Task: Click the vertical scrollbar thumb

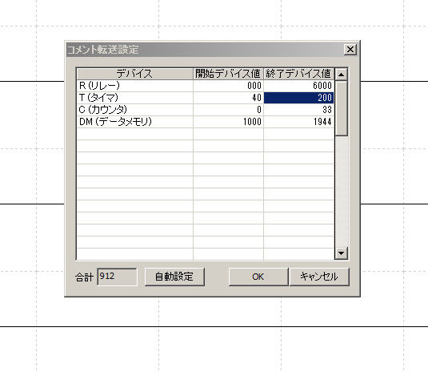Action: pos(341,108)
